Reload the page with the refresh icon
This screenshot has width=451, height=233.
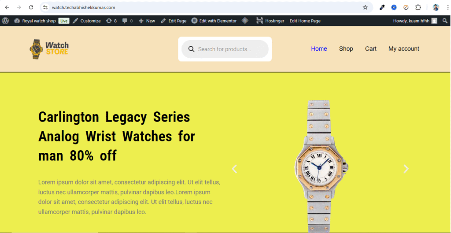tap(31, 7)
